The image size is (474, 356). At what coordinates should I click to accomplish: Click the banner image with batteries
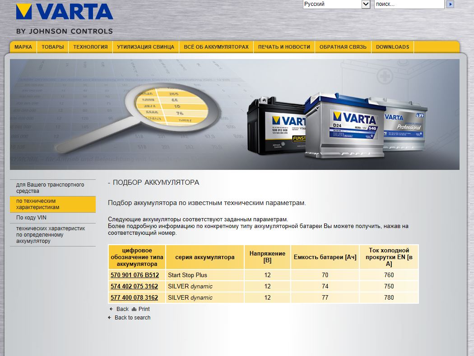235,114
